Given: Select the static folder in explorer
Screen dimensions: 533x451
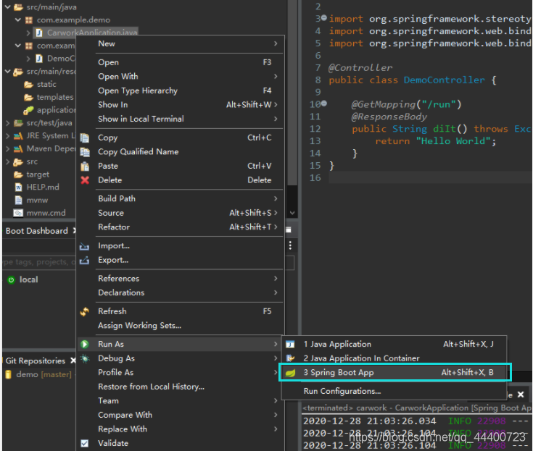Looking at the screenshot, I should pos(46,85).
